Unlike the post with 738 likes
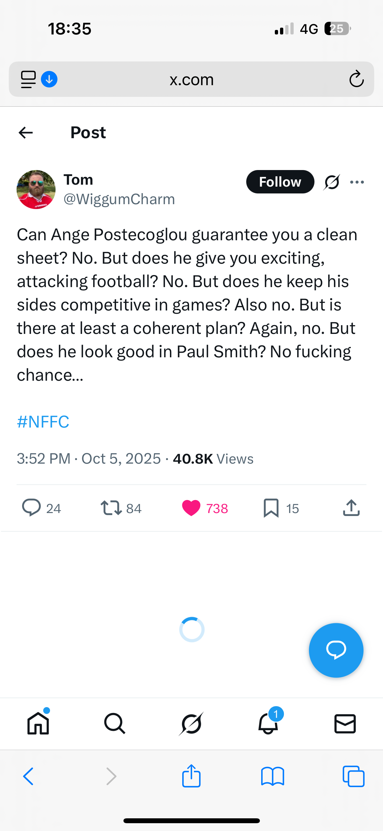 pyautogui.click(x=191, y=508)
